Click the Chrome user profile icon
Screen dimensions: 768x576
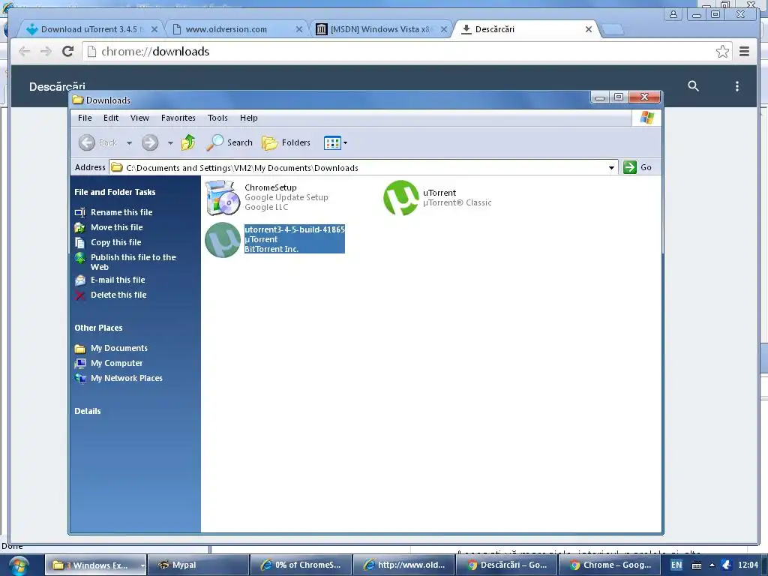click(x=673, y=14)
